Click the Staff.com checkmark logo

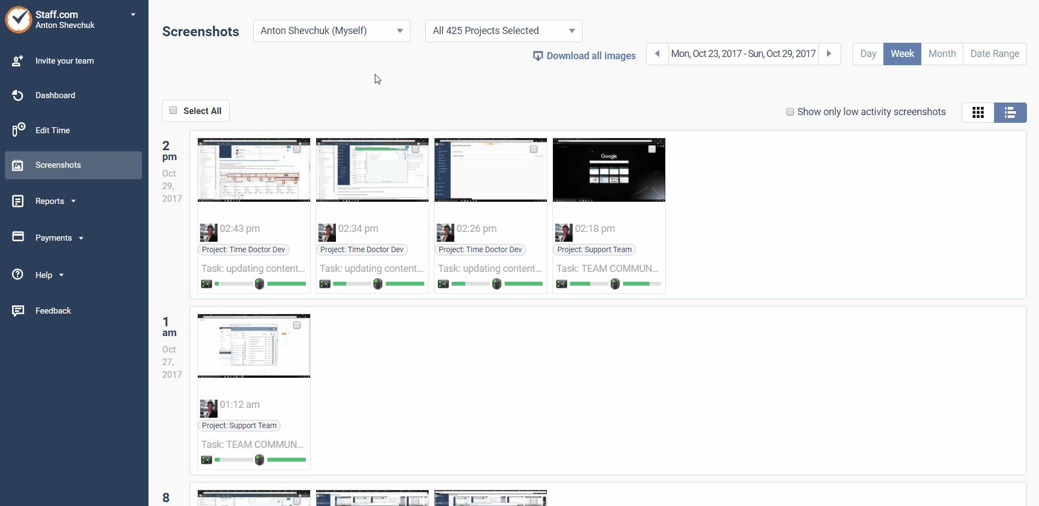coord(18,19)
